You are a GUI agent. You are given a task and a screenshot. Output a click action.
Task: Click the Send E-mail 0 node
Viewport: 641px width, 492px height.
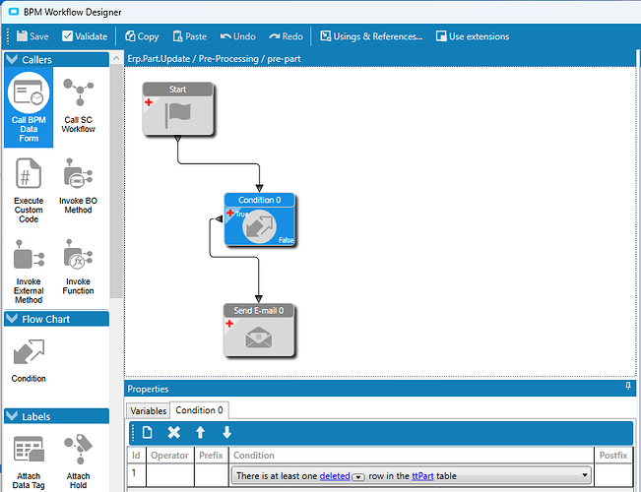259,330
